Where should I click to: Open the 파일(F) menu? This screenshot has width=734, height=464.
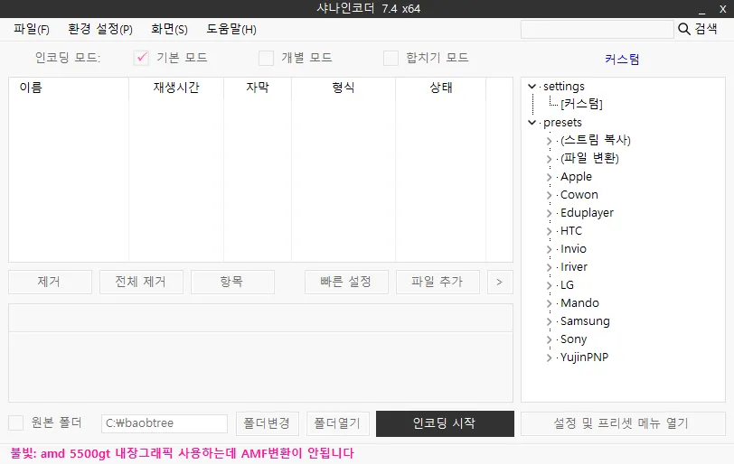32,30
